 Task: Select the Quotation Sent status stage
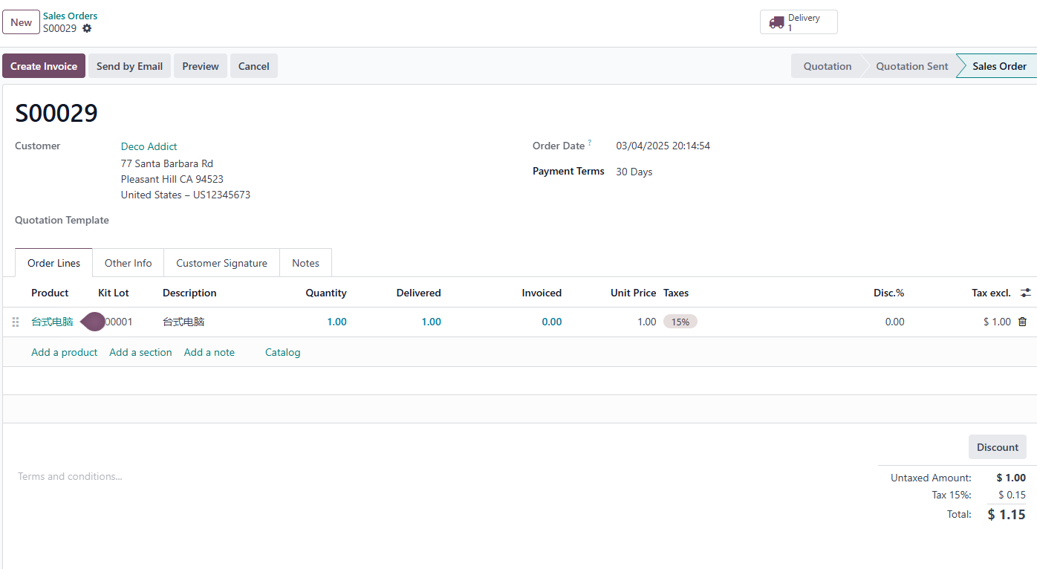pos(911,66)
